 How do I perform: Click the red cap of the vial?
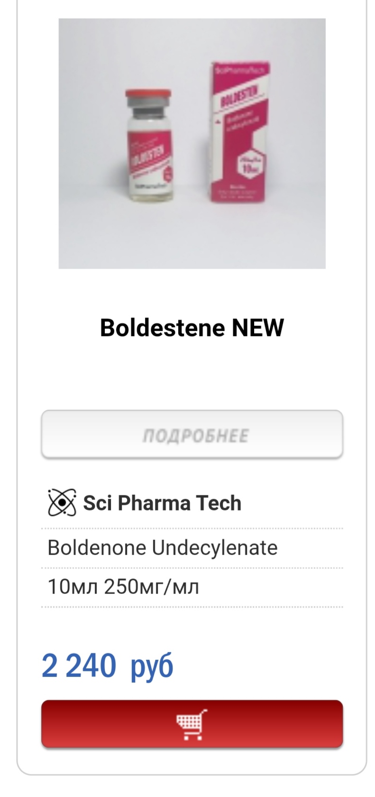click(x=148, y=94)
